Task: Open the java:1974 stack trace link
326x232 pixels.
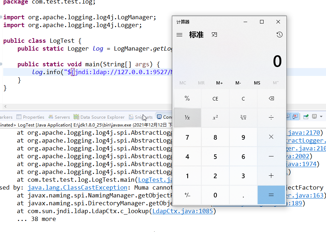Action: 302,164
